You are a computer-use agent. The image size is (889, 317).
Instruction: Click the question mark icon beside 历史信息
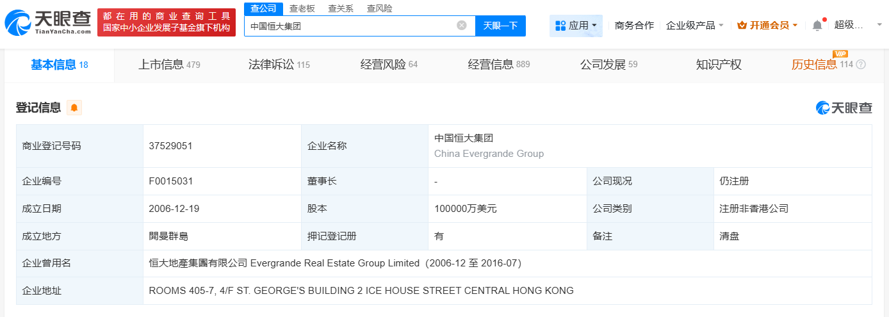point(861,65)
